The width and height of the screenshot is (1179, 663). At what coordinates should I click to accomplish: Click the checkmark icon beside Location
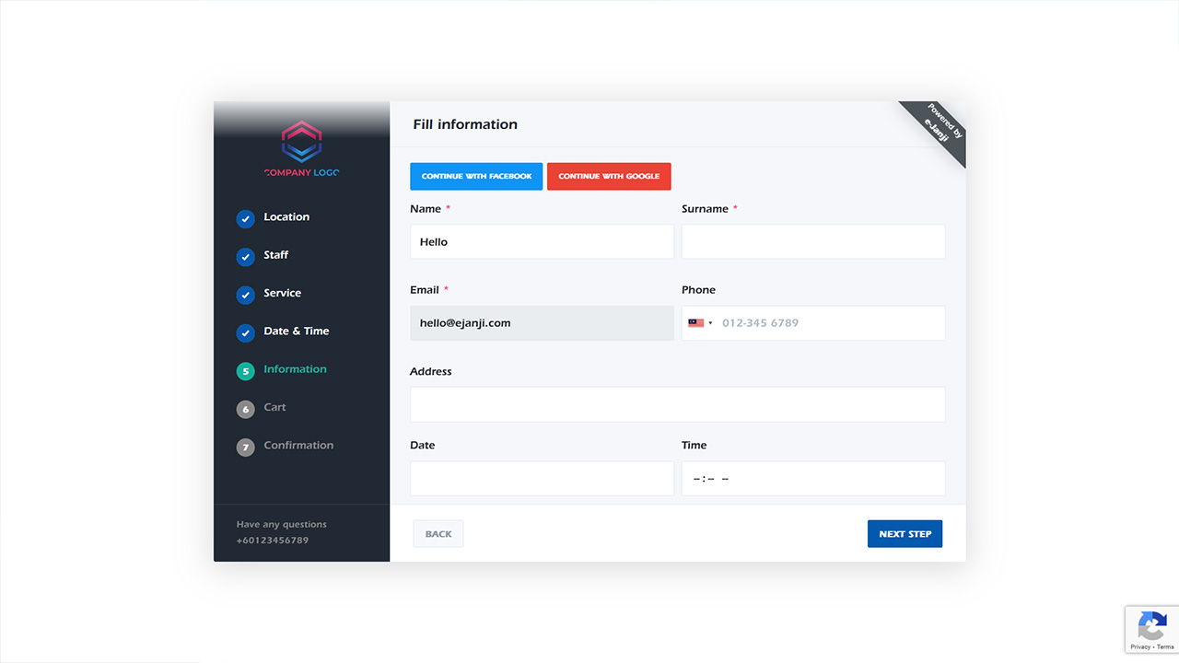[x=245, y=218]
